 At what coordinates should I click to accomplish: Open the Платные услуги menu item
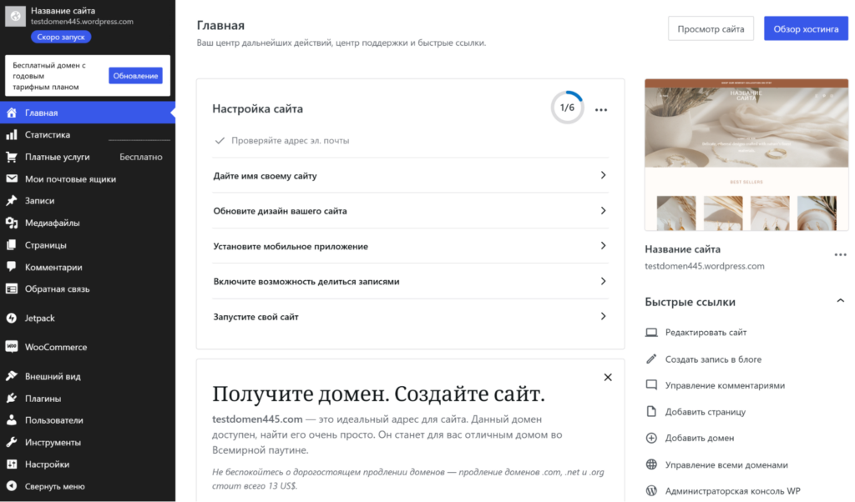(88, 157)
